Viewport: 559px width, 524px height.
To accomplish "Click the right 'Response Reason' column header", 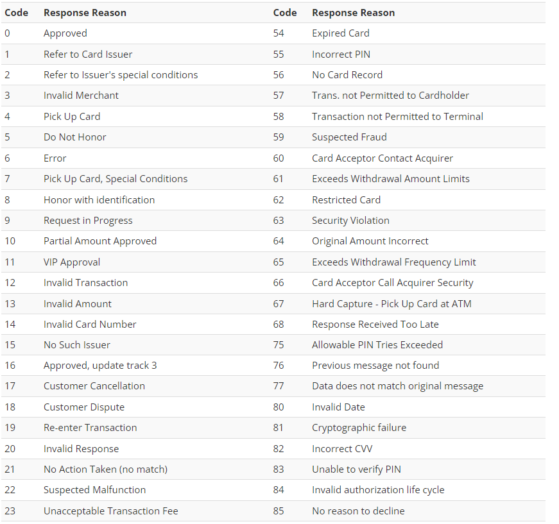I will (353, 13).
